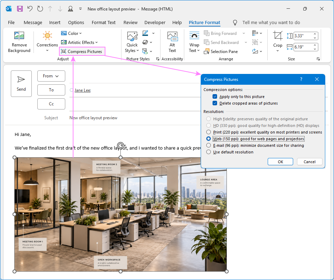
Task: Switch to the Insert tab
Action: [x=55, y=23]
